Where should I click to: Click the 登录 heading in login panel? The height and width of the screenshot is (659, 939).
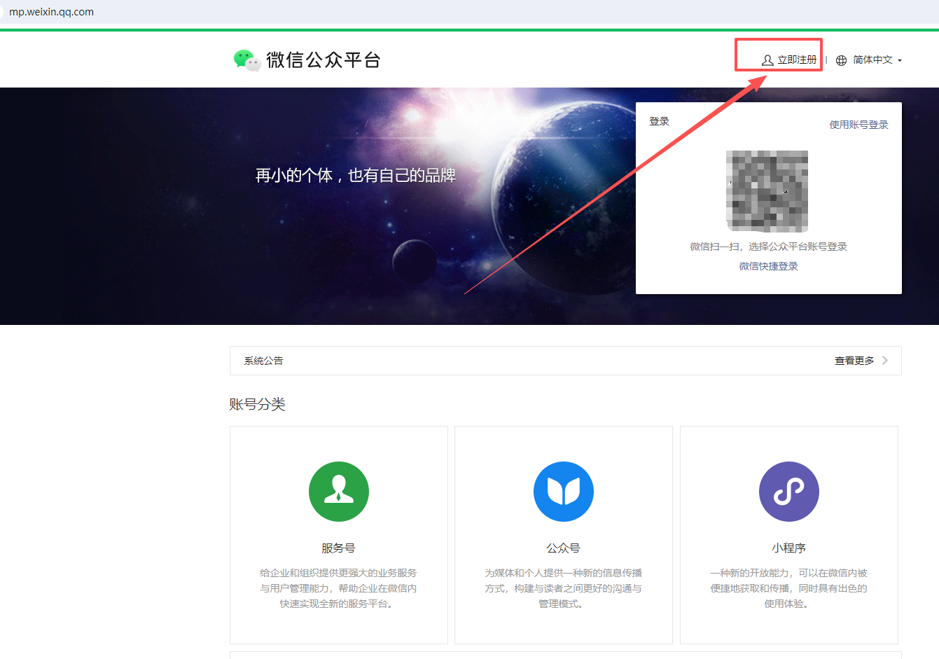(x=659, y=121)
